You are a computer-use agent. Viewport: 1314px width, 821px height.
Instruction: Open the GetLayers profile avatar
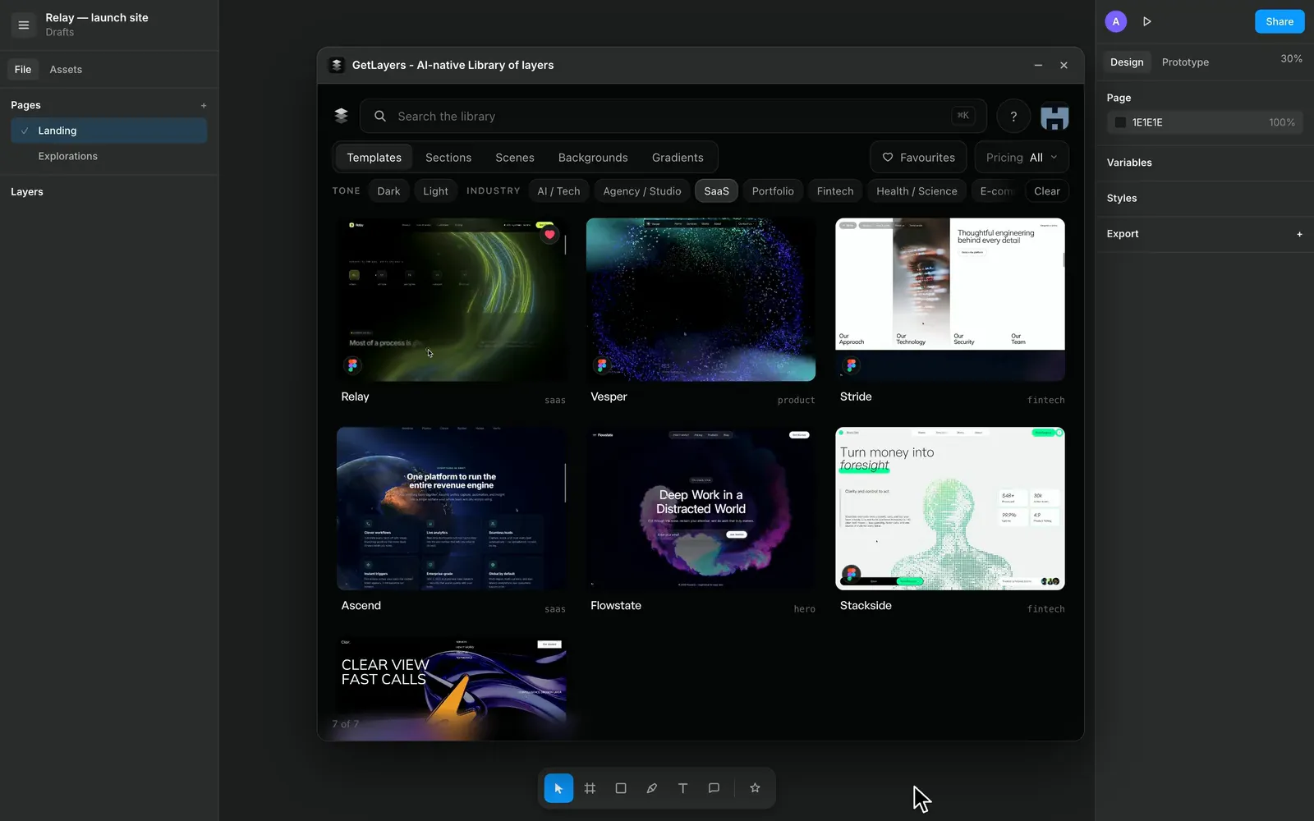tap(1054, 117)
